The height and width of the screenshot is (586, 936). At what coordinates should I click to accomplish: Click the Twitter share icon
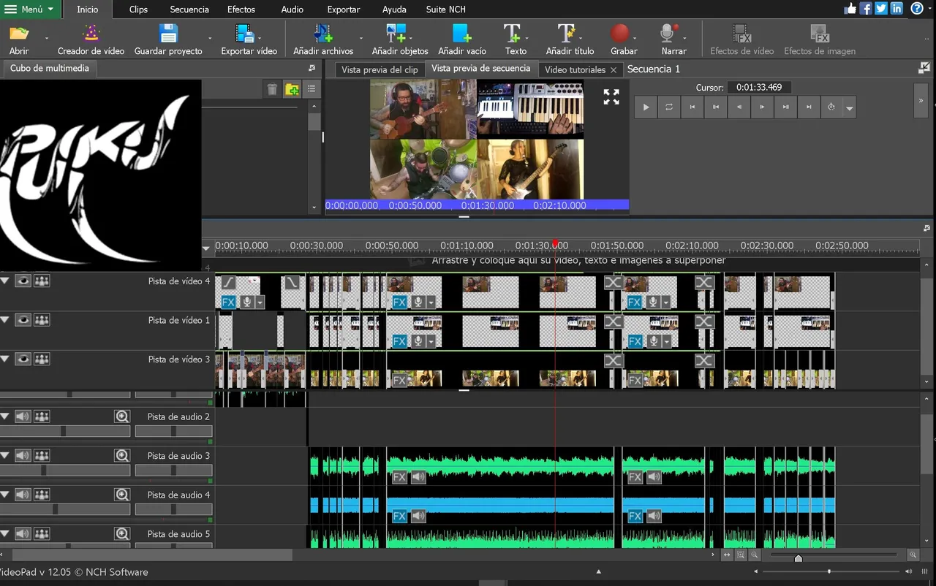click(881, 9)
